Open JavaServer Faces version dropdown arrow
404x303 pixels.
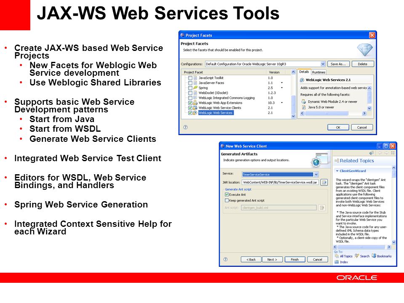tap(282, 83)
